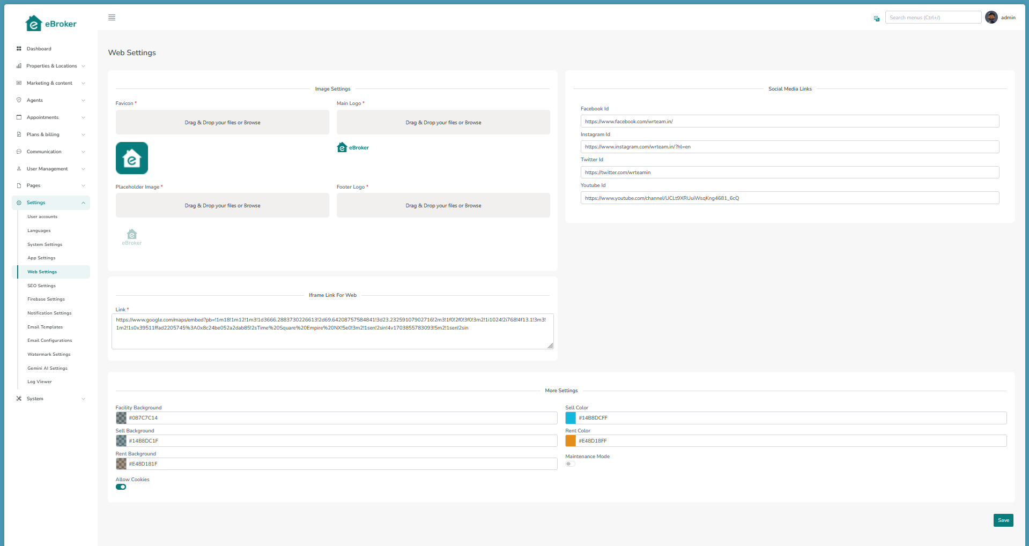Open the SEO Settings page
1029x546 pixels.
pos(41,286)
